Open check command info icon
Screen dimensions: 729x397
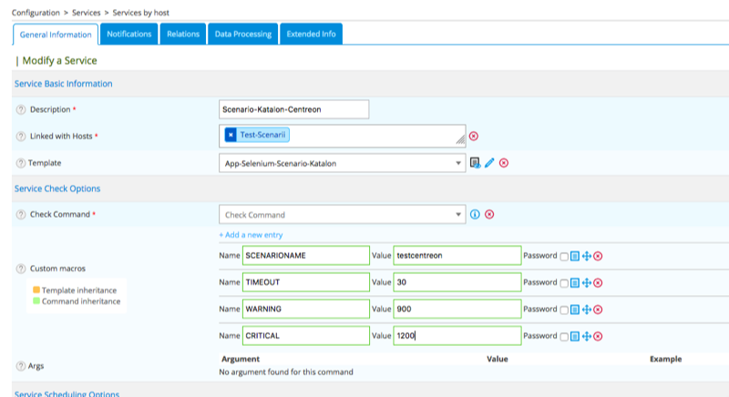[x=475, y=215]
